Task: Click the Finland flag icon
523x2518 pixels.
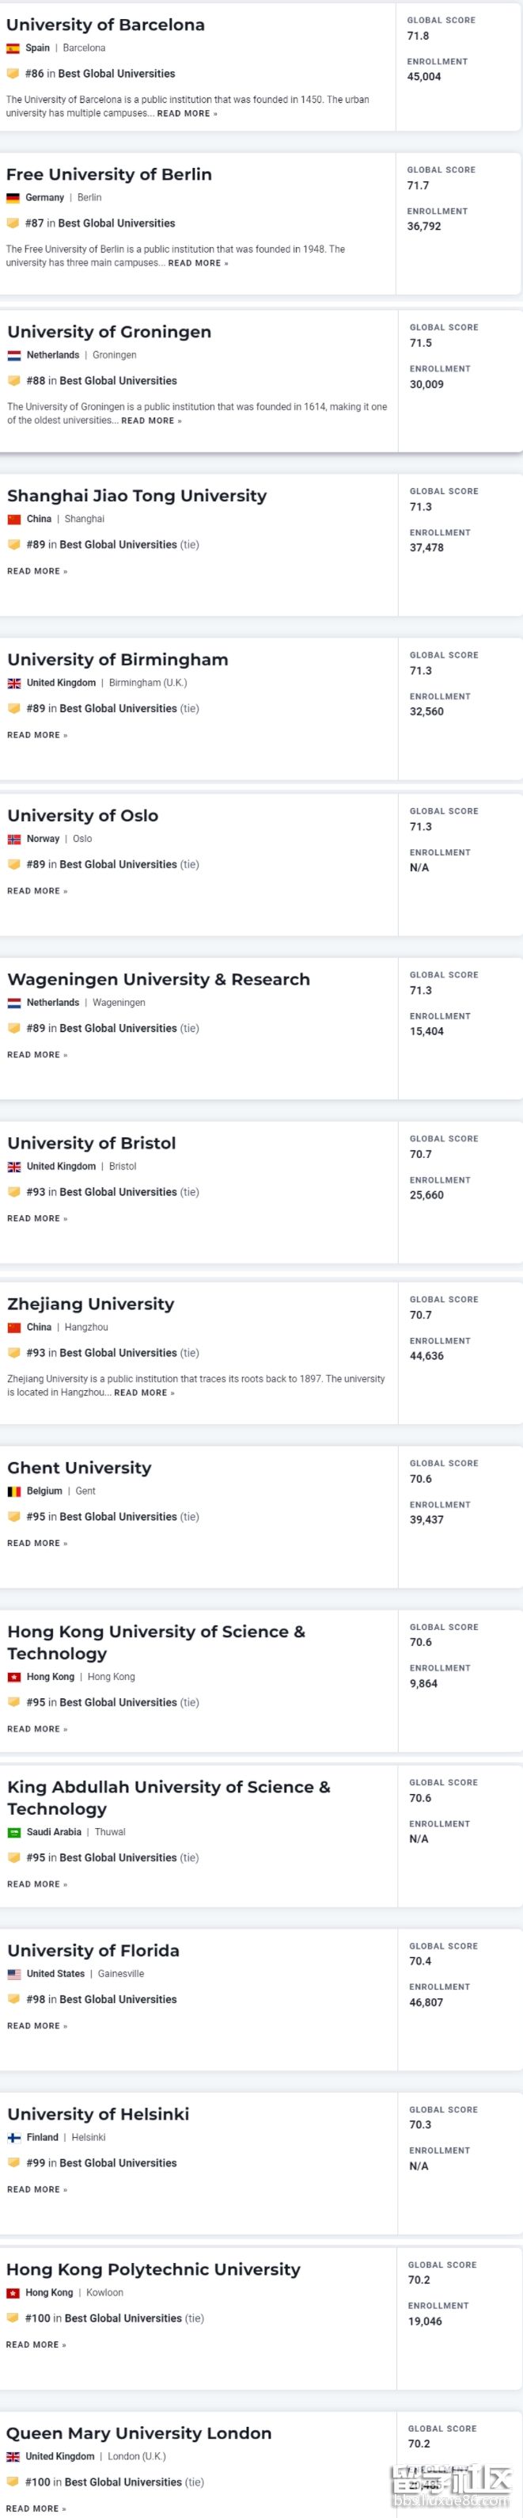Action: coord(13,2138)
